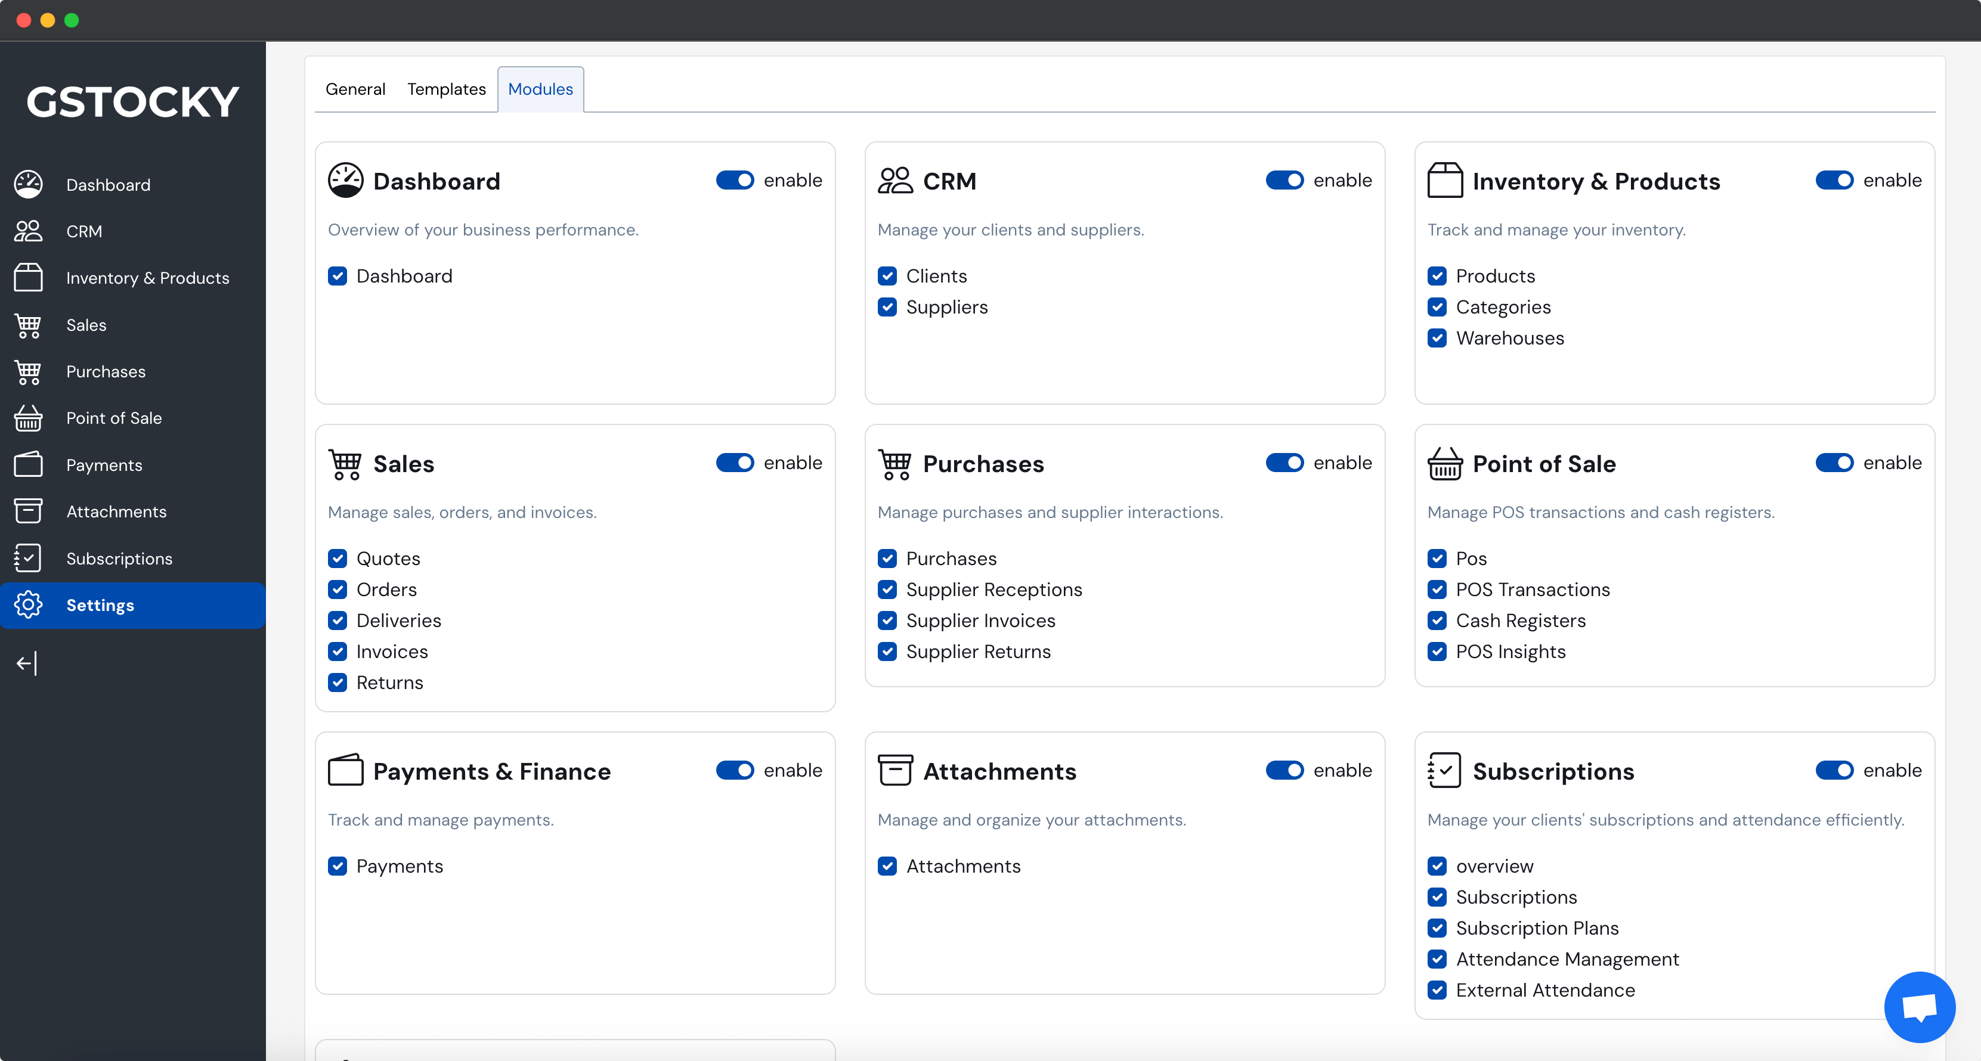Uncheck the Warehouses checkbox
This screenshot has width=1981, height=1061.
coord(1437,339)
